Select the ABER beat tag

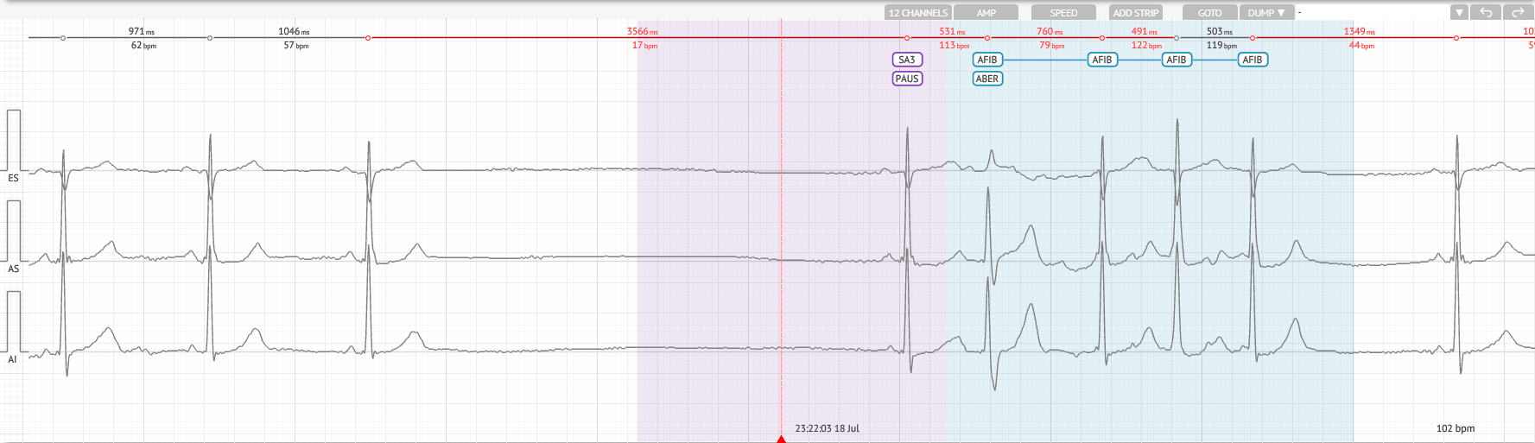987,79
